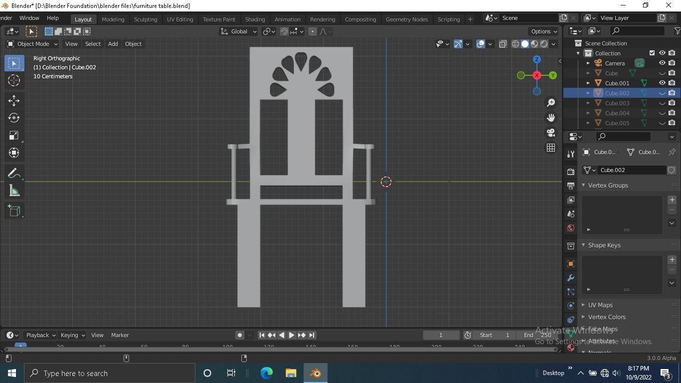
Task: Select the Transform tool
Action: 14,153
